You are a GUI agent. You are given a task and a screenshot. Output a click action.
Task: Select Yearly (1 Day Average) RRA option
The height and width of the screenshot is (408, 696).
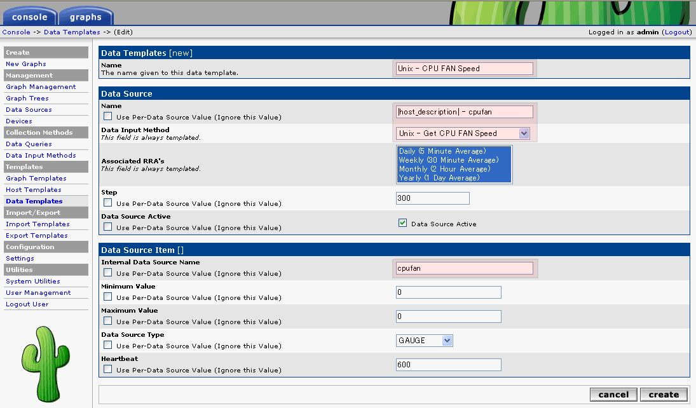point(439,178)
